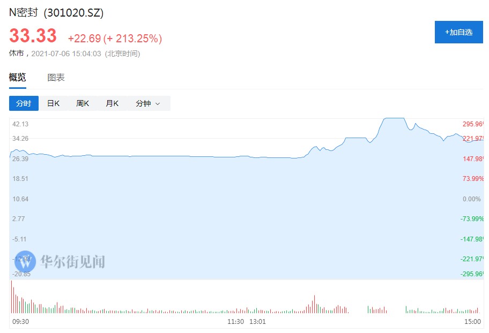Show the 月K monthly chart
The width and height of the screenshot is (489, 333).
click(112, 103)
